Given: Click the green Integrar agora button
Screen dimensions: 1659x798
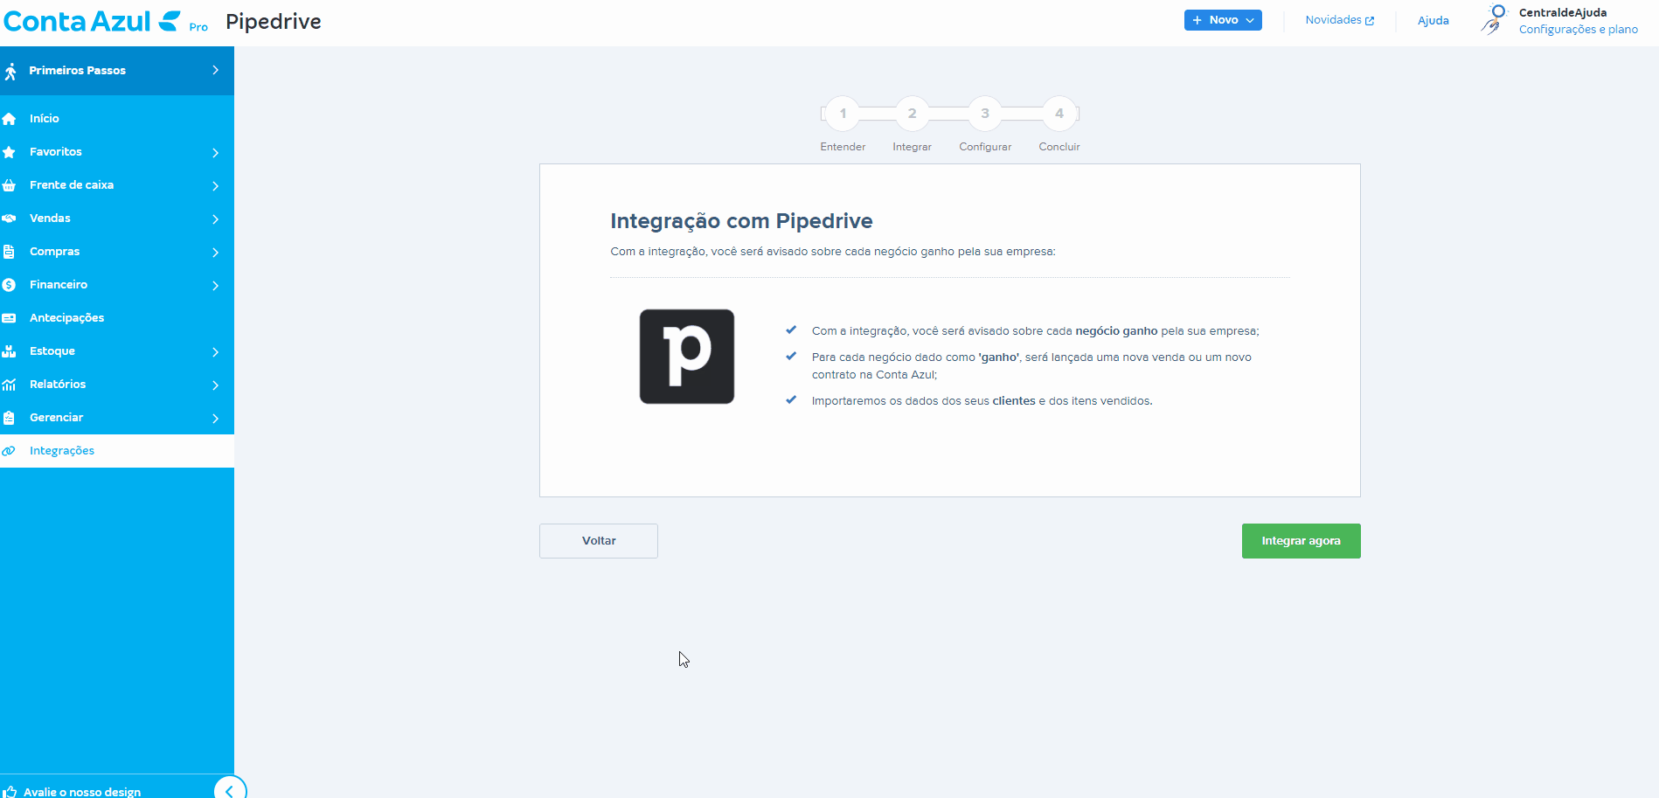Looking at the screenshot, I should [x=1301, y=541].
